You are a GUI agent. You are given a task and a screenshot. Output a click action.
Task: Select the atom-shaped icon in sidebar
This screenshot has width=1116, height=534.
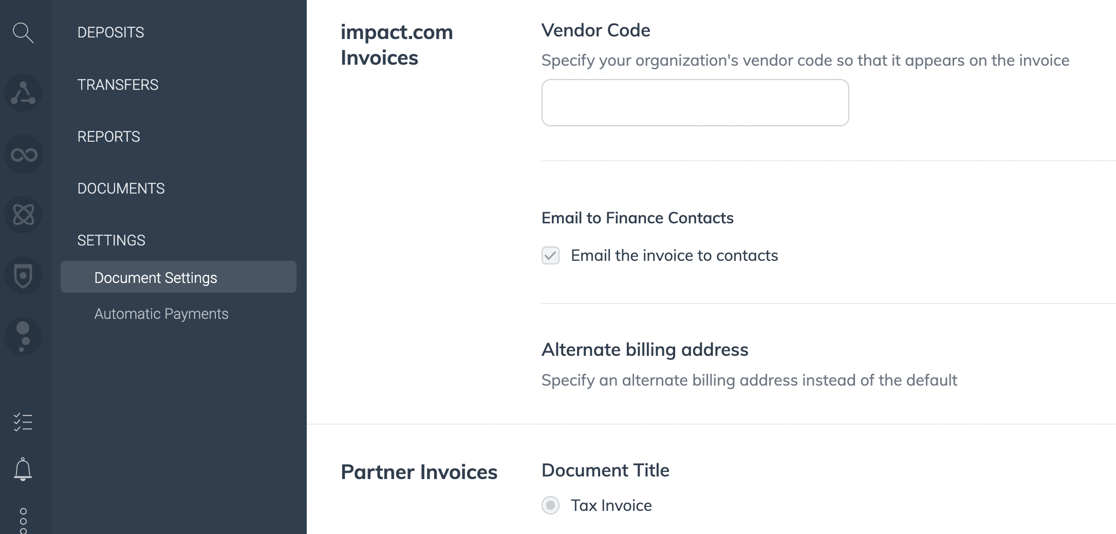click(x=23, y=215)
